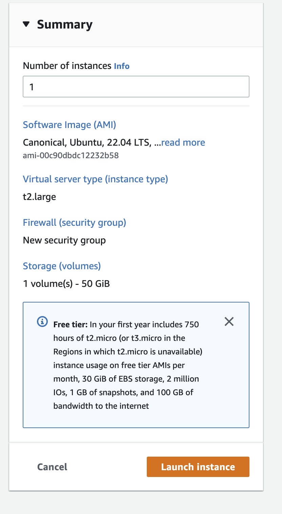Open Virtual server type (instance type) link
Viewport: 282px width, 514px height.
point(95,179)
